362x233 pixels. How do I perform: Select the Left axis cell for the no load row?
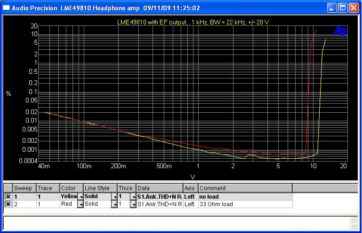click(191, 196)
